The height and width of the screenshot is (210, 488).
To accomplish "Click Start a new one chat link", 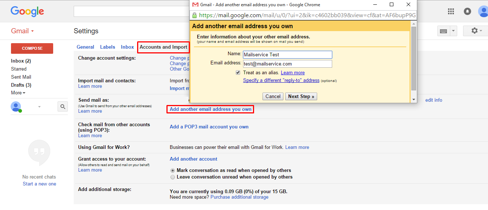I will (39, 184).
